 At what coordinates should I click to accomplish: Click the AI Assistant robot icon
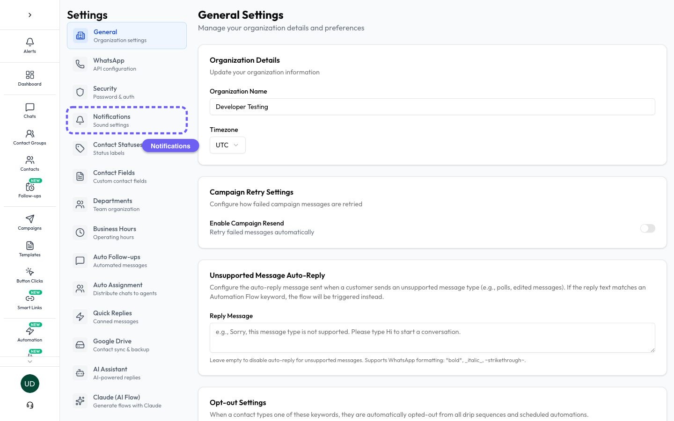point(80,373)
